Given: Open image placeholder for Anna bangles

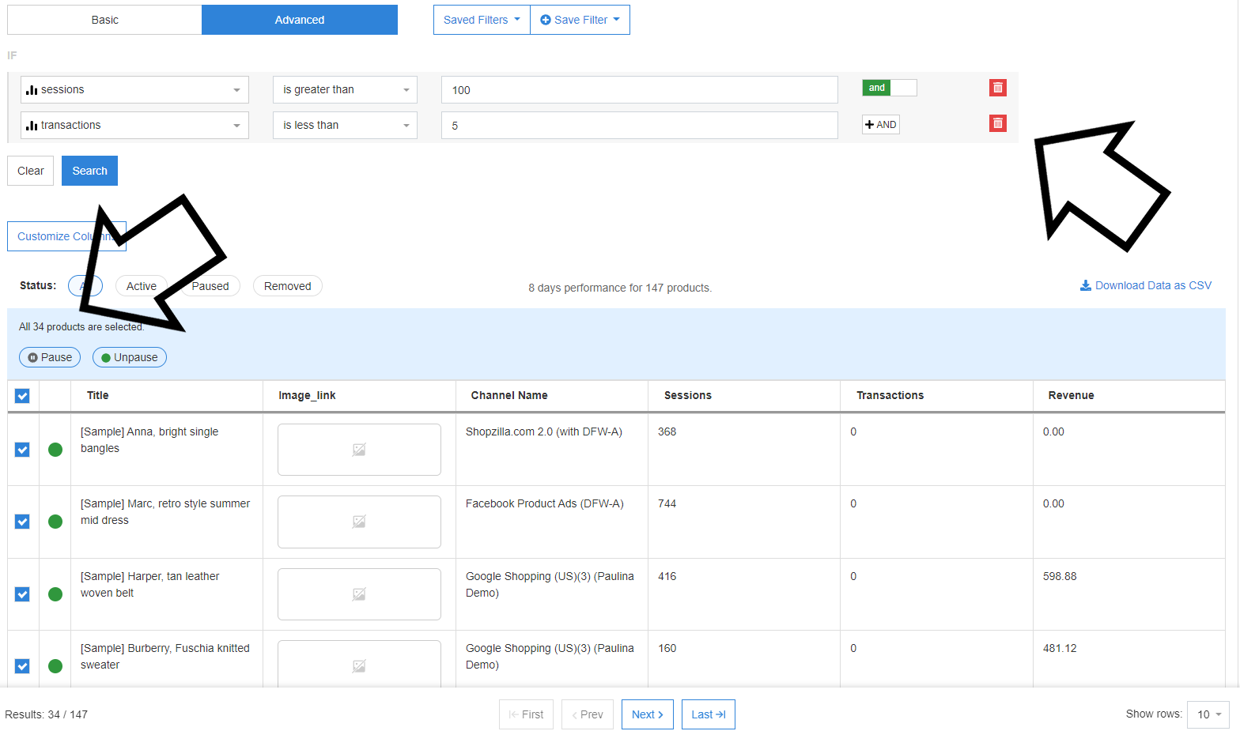Looking at the screenshot, I should (x=359, y=450).
